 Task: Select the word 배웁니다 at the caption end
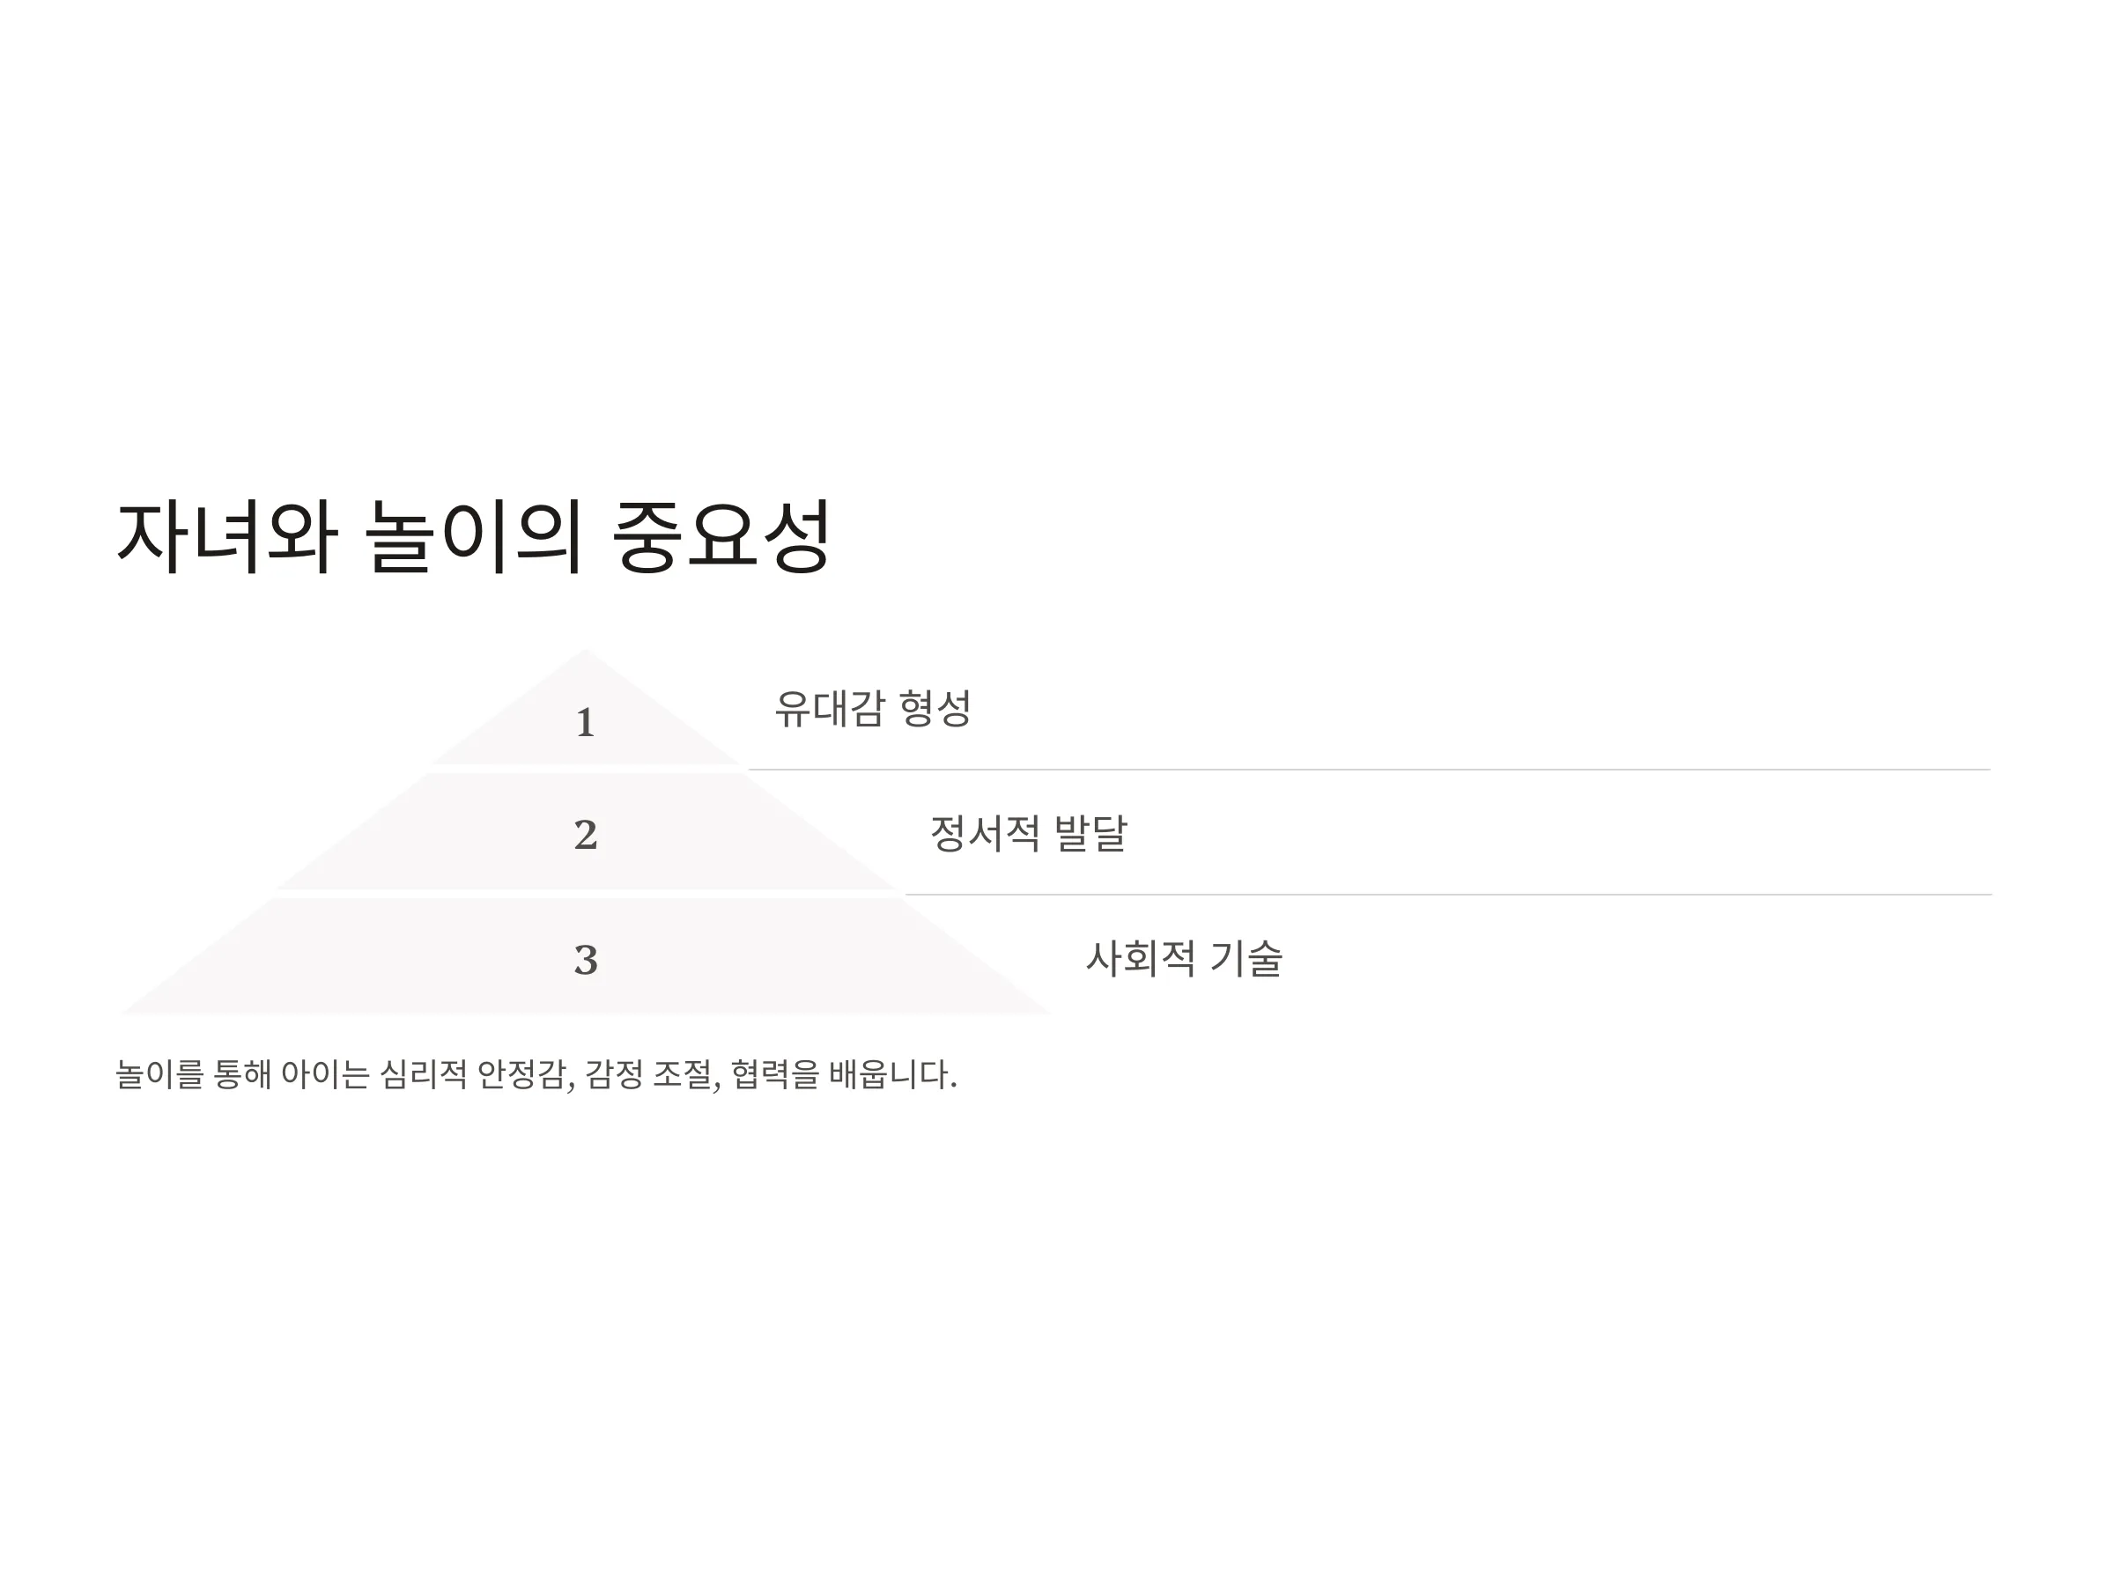(x=892, y=1074)
